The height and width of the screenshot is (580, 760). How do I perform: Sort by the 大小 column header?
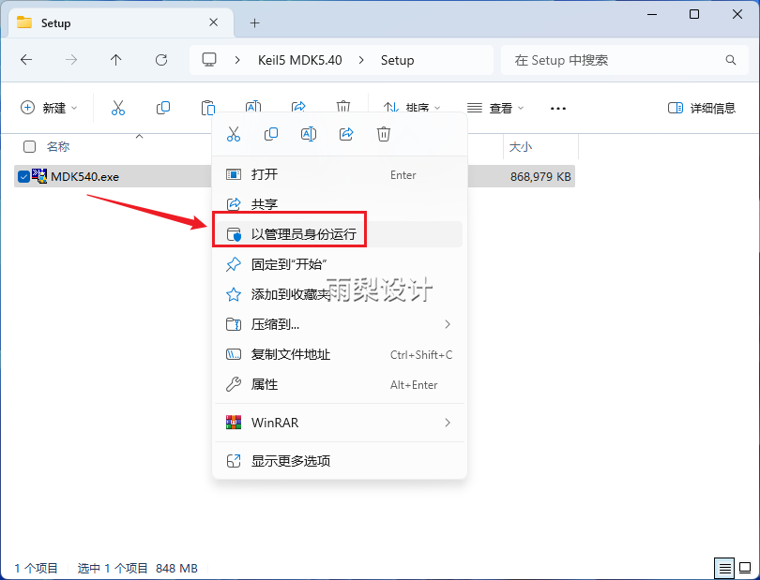(x=521, y=146)
